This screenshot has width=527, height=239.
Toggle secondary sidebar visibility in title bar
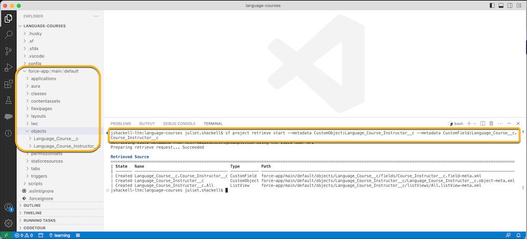510,6
